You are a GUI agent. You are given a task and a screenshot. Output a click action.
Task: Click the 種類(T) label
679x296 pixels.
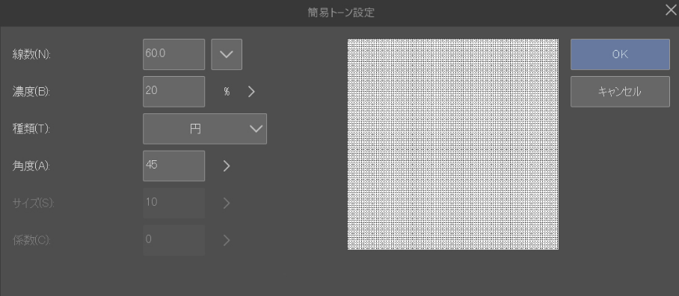[x=31, y=128]
